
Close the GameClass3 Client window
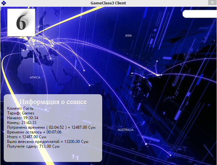pyautogui.click(x=212, y=2)
